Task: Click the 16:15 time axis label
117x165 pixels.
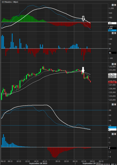Action: point(45,161)
